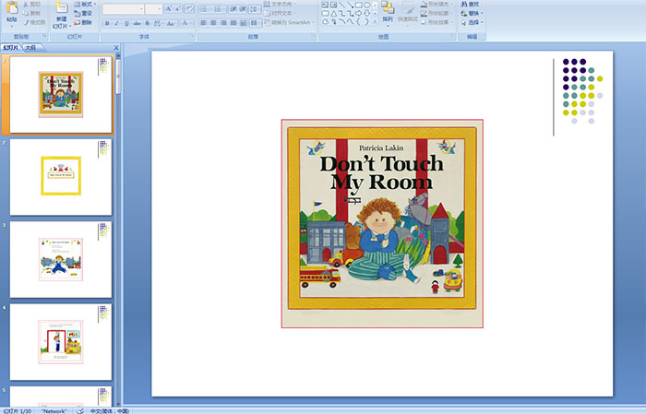
Task: Click the spell-check icon in status bar
Action: [80, 410]
